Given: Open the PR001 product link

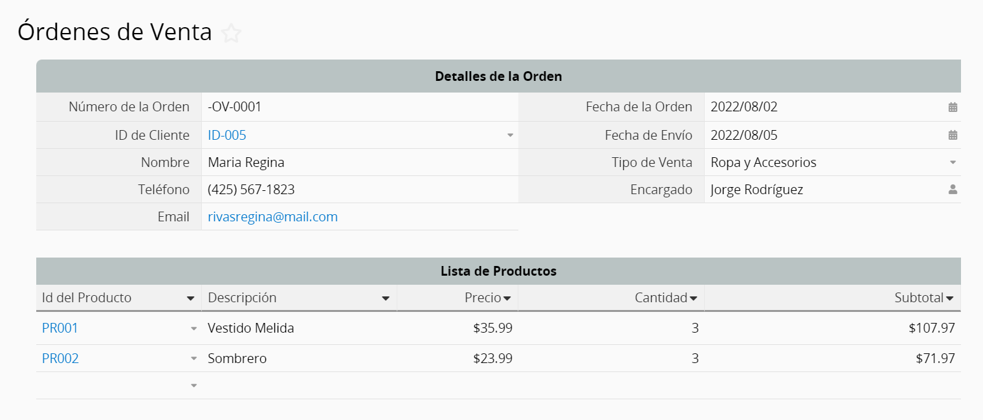Looking at the screenshot, I should click(x=60, y=328).
